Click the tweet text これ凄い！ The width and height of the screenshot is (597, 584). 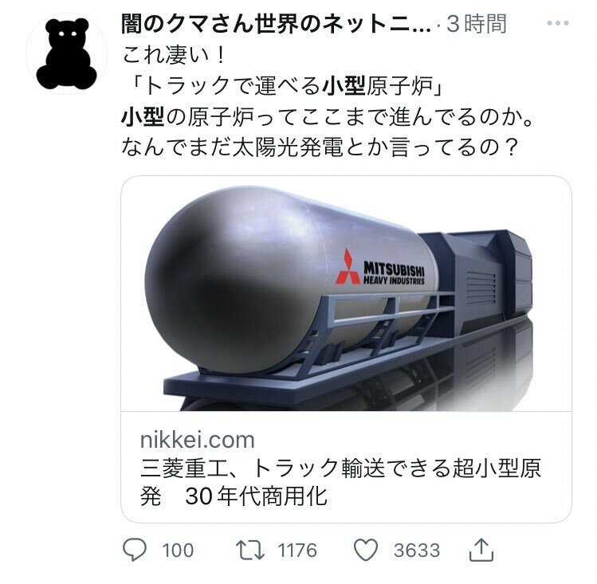click(174, 55)
